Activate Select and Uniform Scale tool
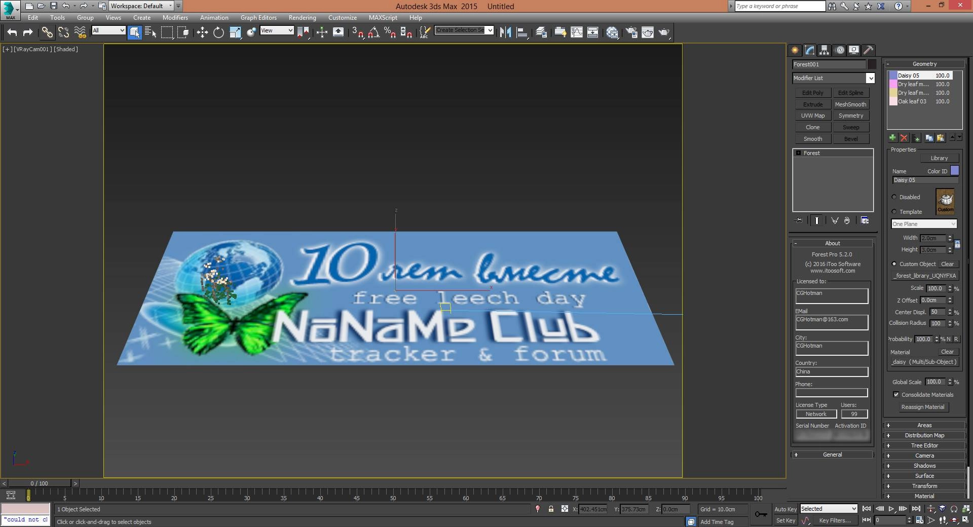The image size is (973, 527). coord(235,32)
